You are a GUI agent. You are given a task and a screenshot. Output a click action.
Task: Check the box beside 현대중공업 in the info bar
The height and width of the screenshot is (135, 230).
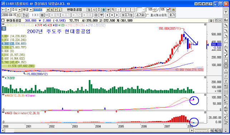click(x=3, y=20)
